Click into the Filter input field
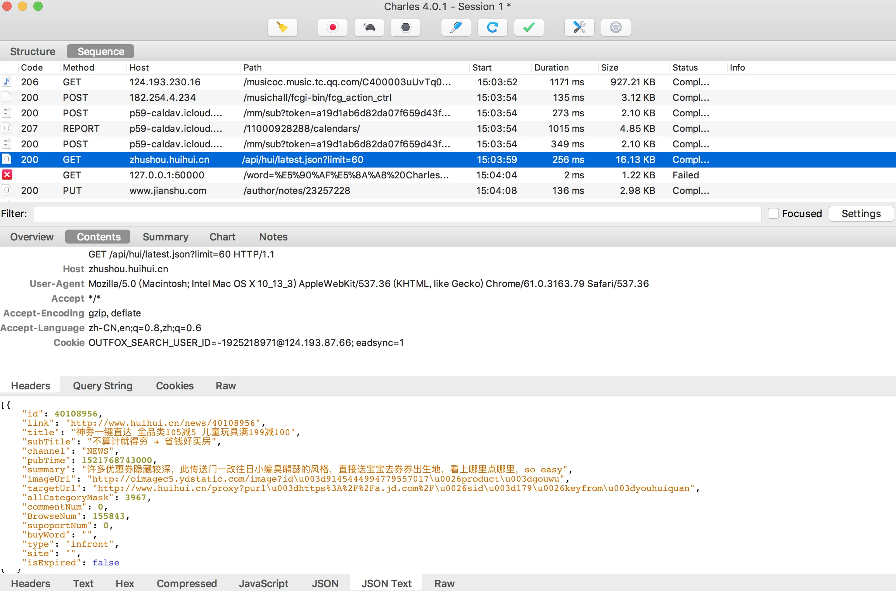896x591 pixels. coord(397,214)
